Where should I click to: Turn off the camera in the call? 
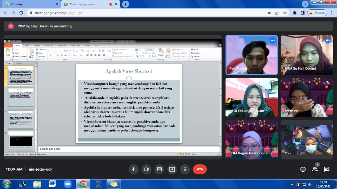coord(146,169)
